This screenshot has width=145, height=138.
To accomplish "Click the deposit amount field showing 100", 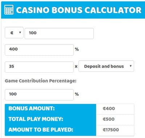I will (x=59, y=33).
